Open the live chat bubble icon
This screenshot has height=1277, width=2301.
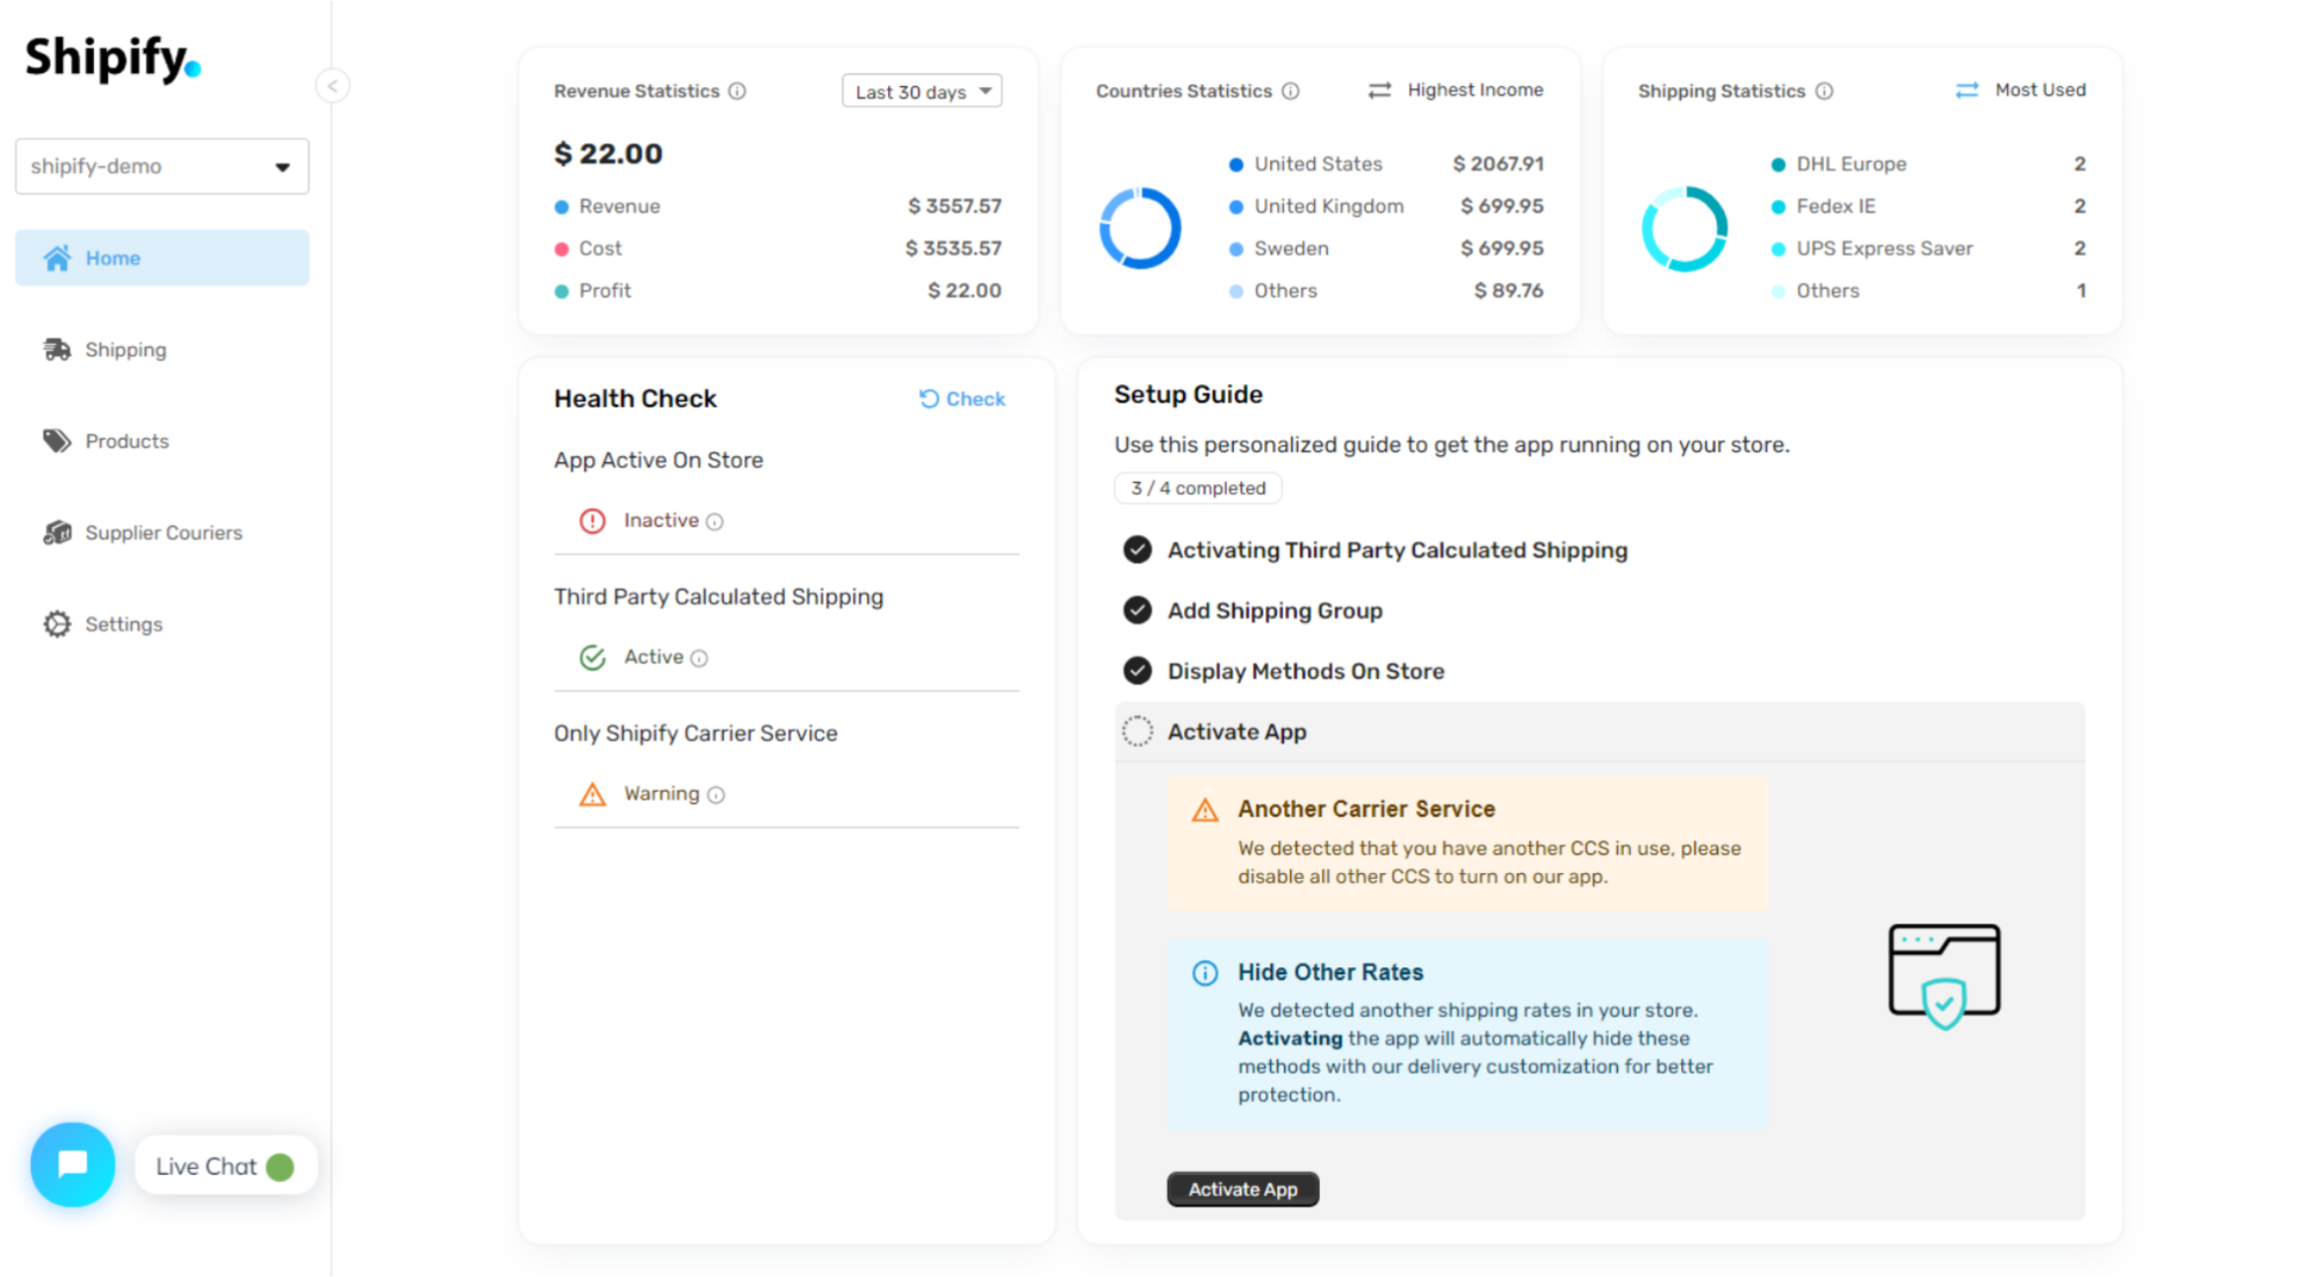[x=72, y=1164]
